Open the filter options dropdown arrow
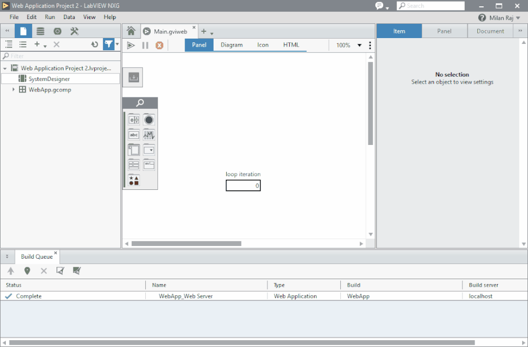The image size is (528, 347). coord(117,44)
